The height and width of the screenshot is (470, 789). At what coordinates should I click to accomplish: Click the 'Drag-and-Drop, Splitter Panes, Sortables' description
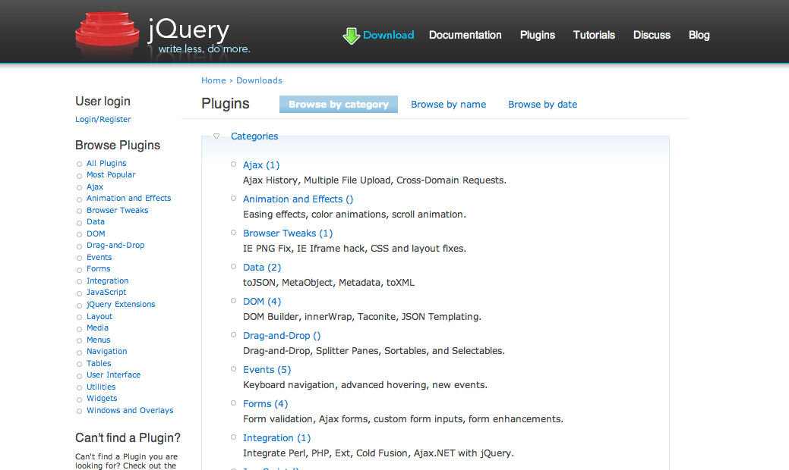point(374,351)
